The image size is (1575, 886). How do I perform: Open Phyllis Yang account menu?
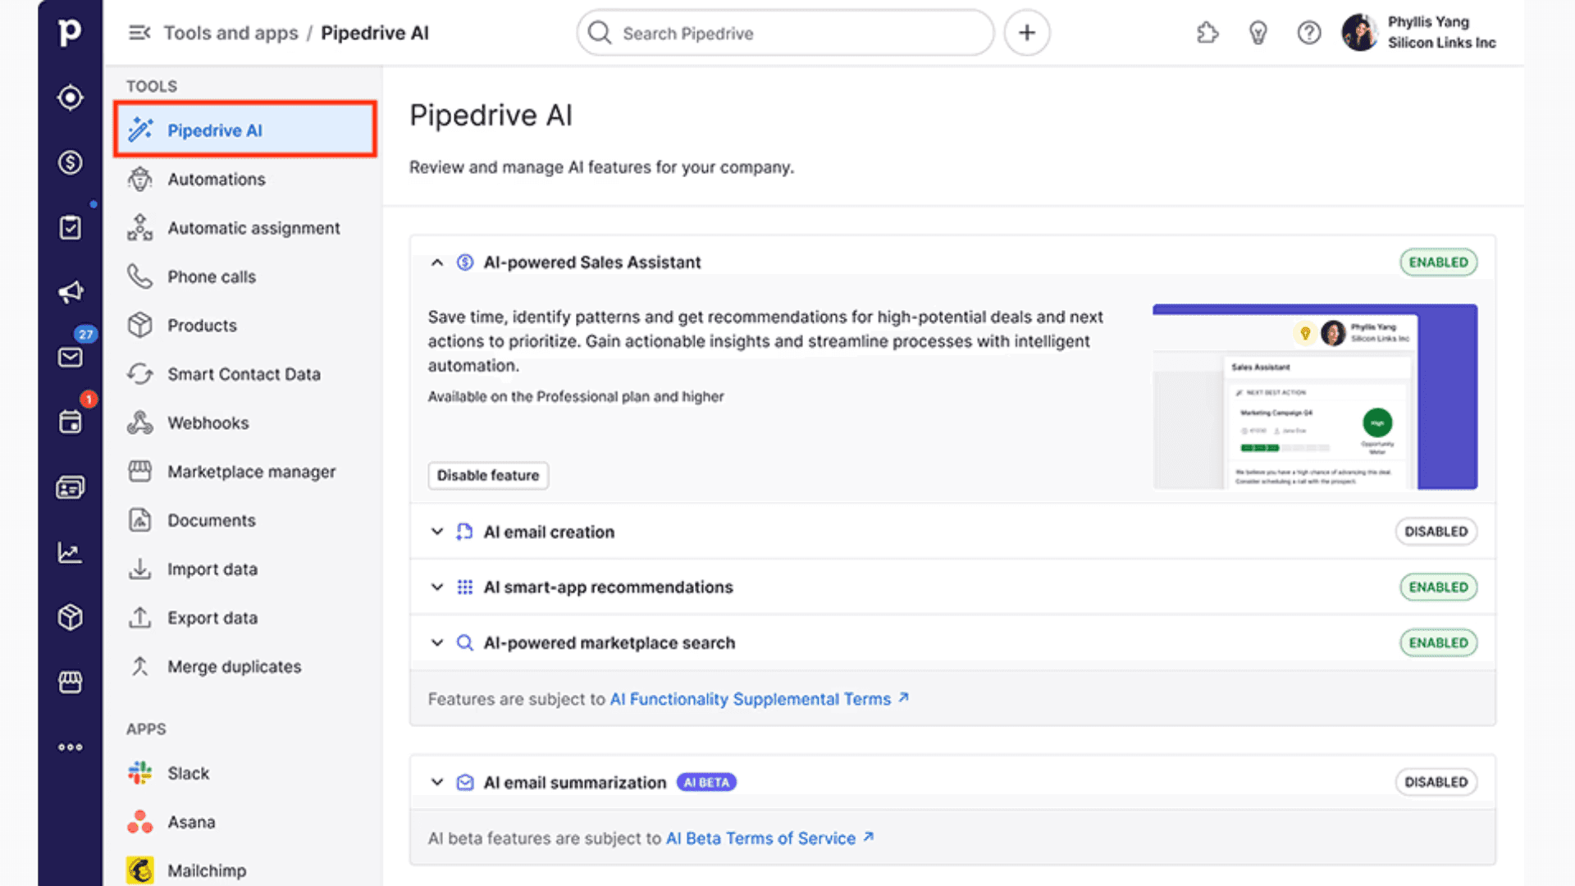point(1418,33)
